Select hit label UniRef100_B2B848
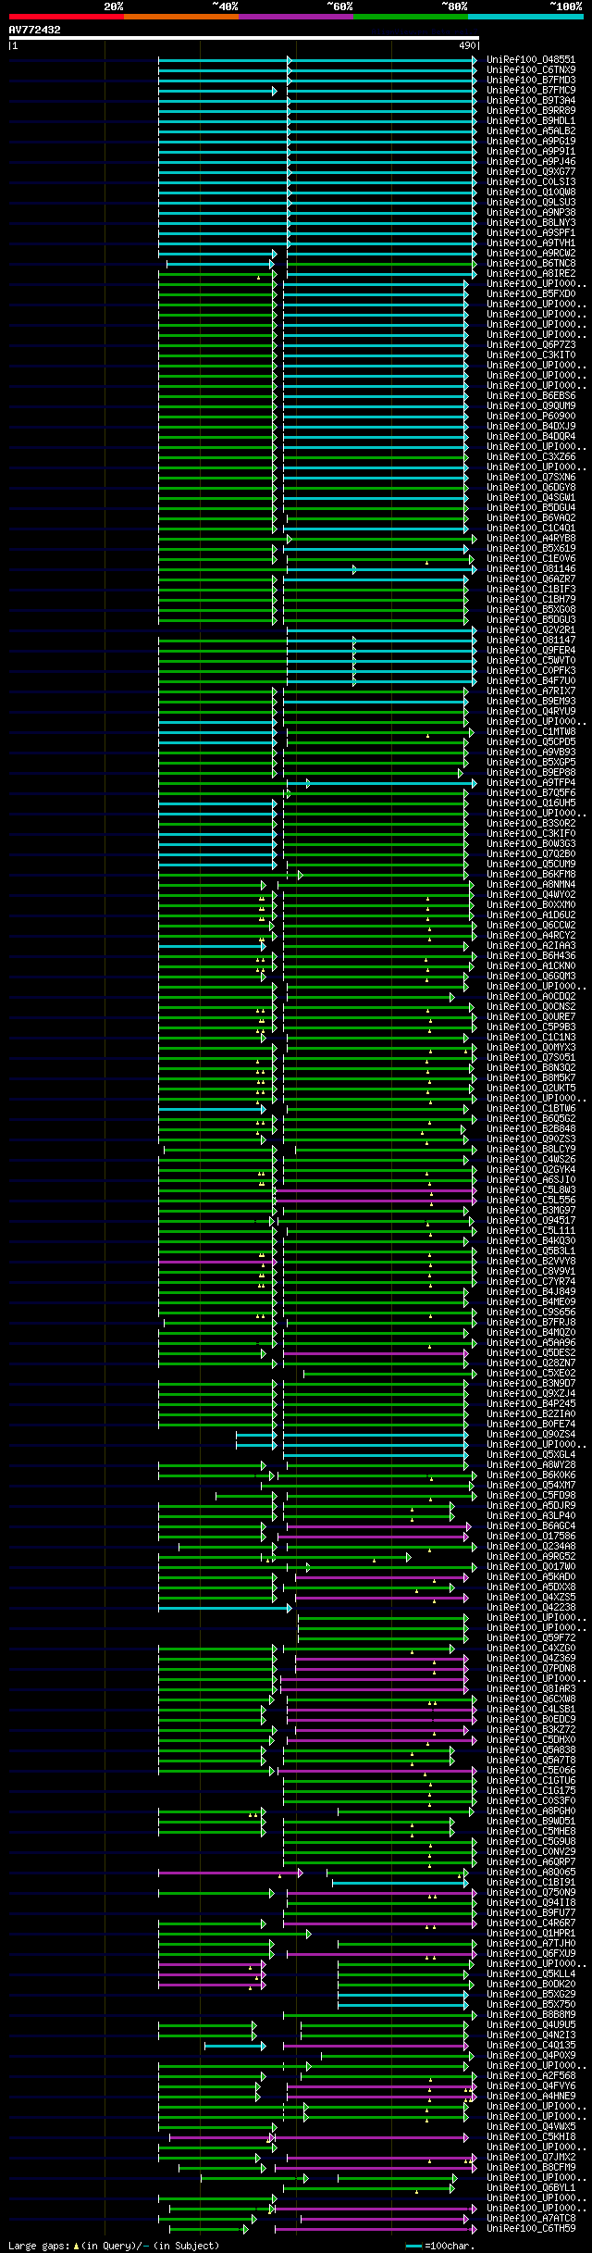The image size is (592, 2253). pyautogui.click(x=531, y=1128)
